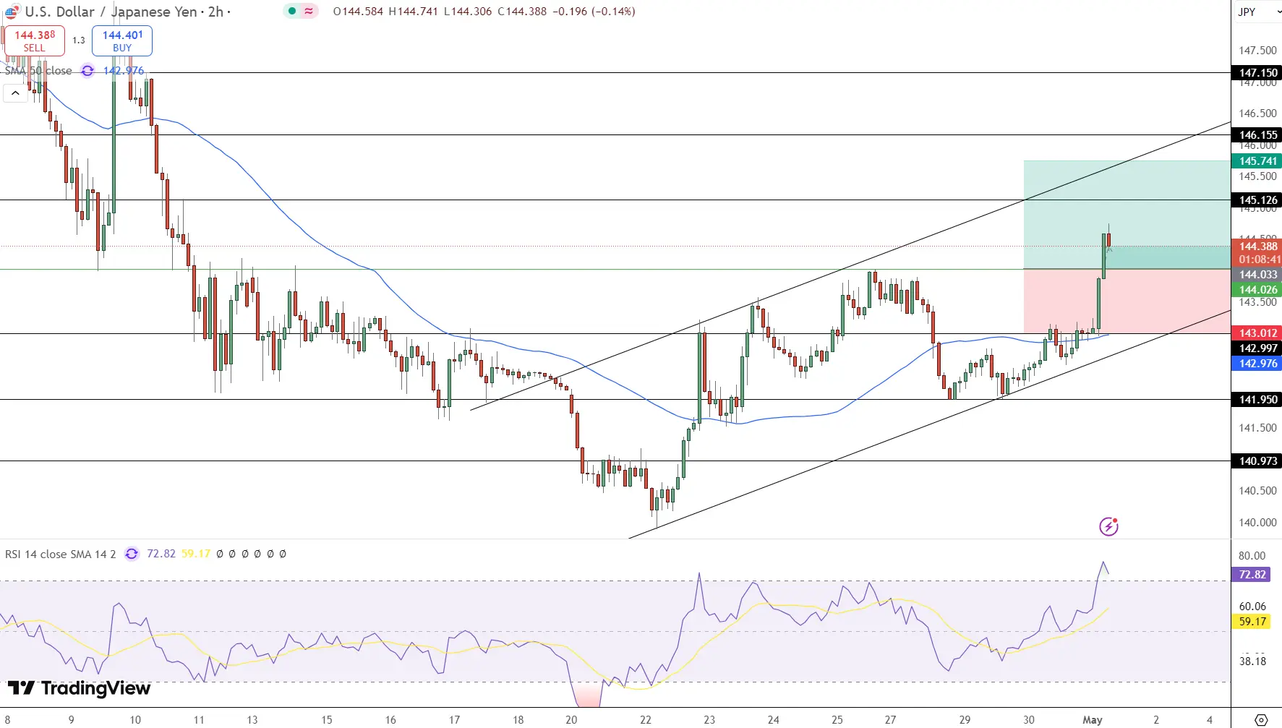The width and height of the screenshot is (1282, 728).
Task: Click the green 144.026 price label
Action: click(1257, 290)
